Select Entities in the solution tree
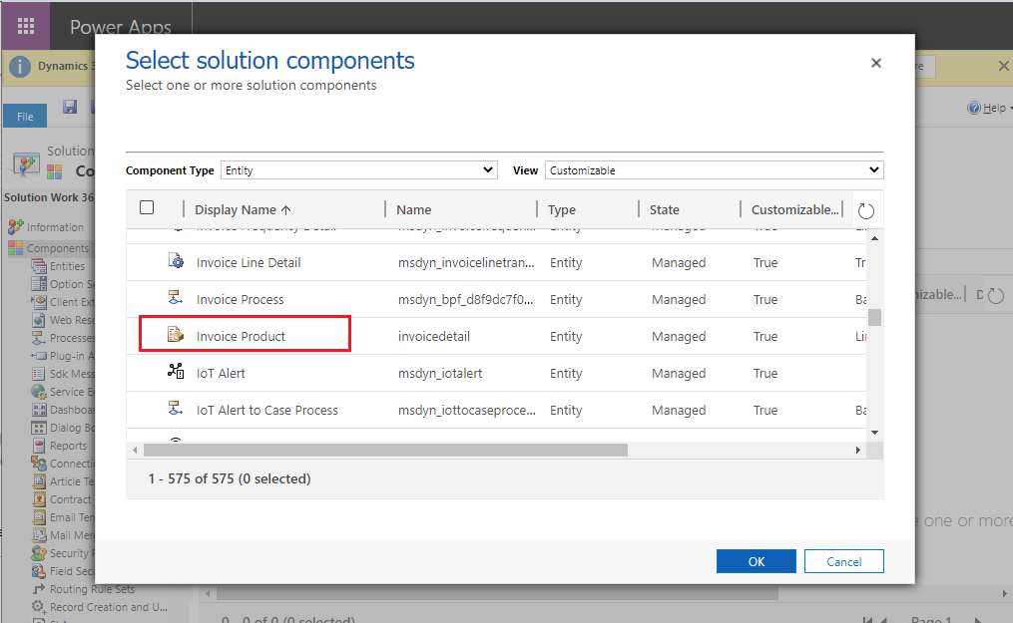Screen dimensions: 1013x623 coord(67,266)
